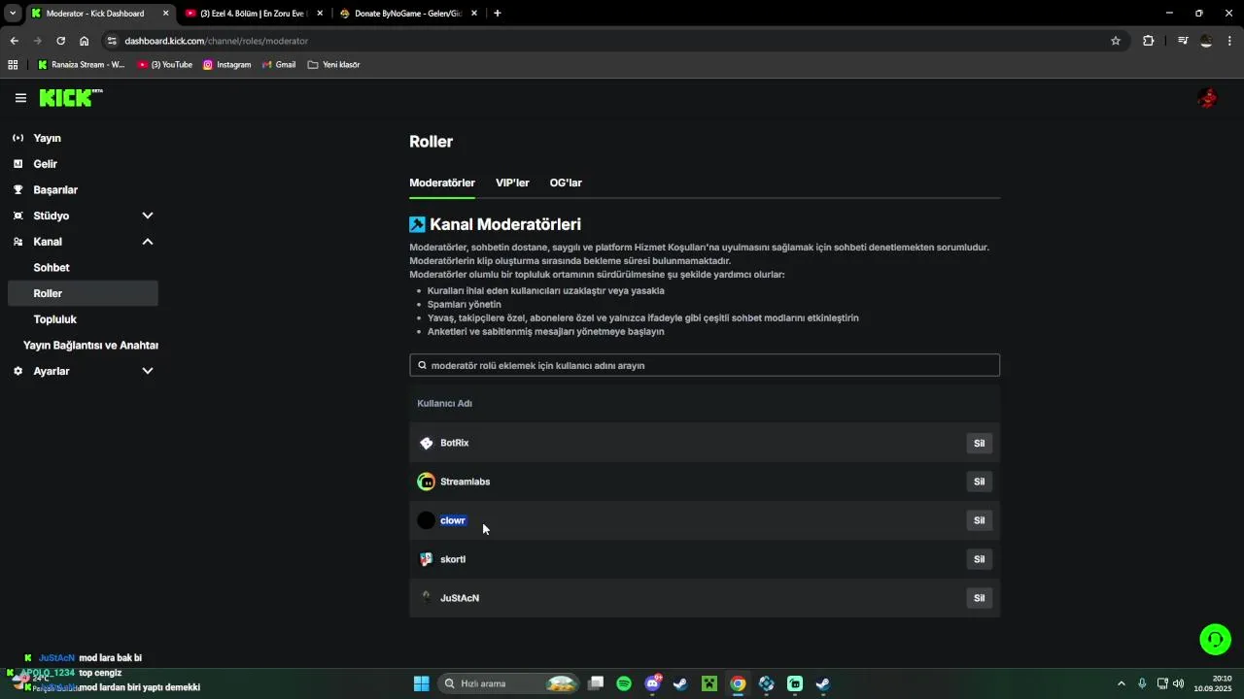Click the JuStAcN avatar icon
Screen dimensions: 1244x699
426,598
